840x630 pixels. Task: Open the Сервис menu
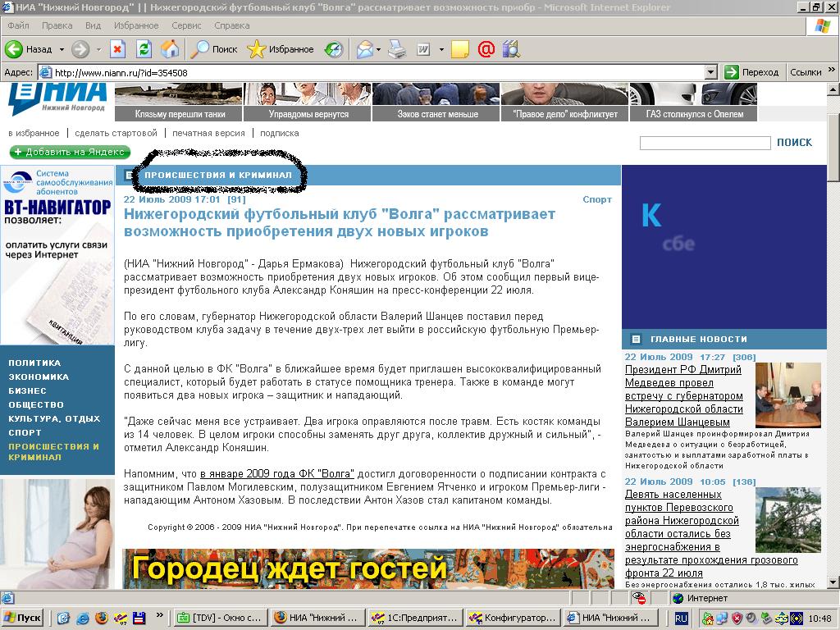pyautogui.click(x=186, y=25)
